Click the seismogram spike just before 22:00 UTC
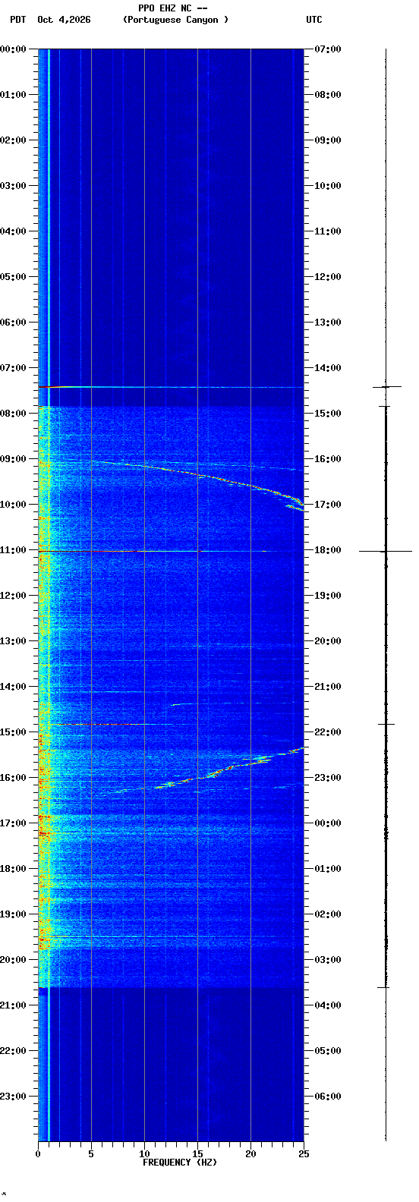The height and width of the screenshot is (1202, 419). 386,724
